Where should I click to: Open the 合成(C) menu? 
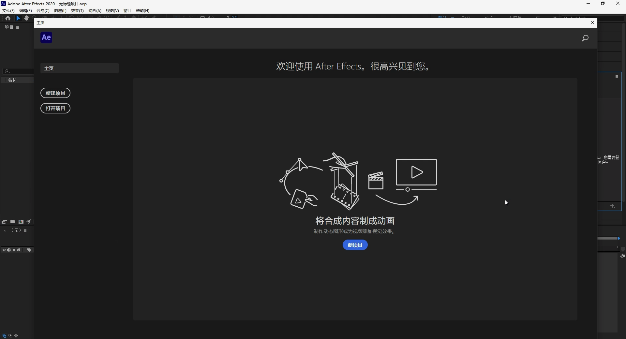43,10
